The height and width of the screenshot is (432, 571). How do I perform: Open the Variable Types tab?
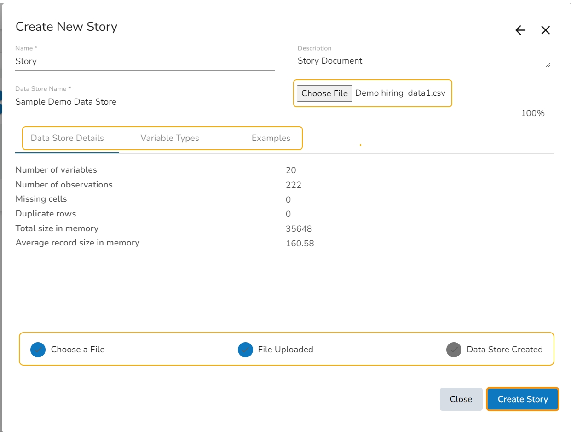(170, 138)
